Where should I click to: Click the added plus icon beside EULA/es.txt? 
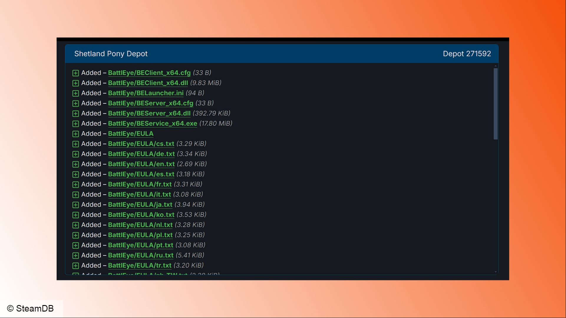click(75, 174)
